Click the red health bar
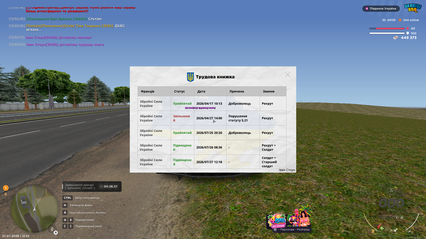The height and width of the screenshot is (239, 426). click(387, 29)
